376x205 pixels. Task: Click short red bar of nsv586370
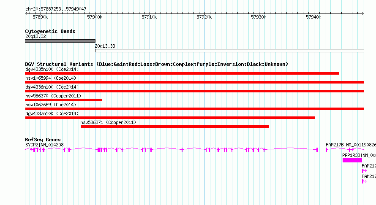[63, 100]
